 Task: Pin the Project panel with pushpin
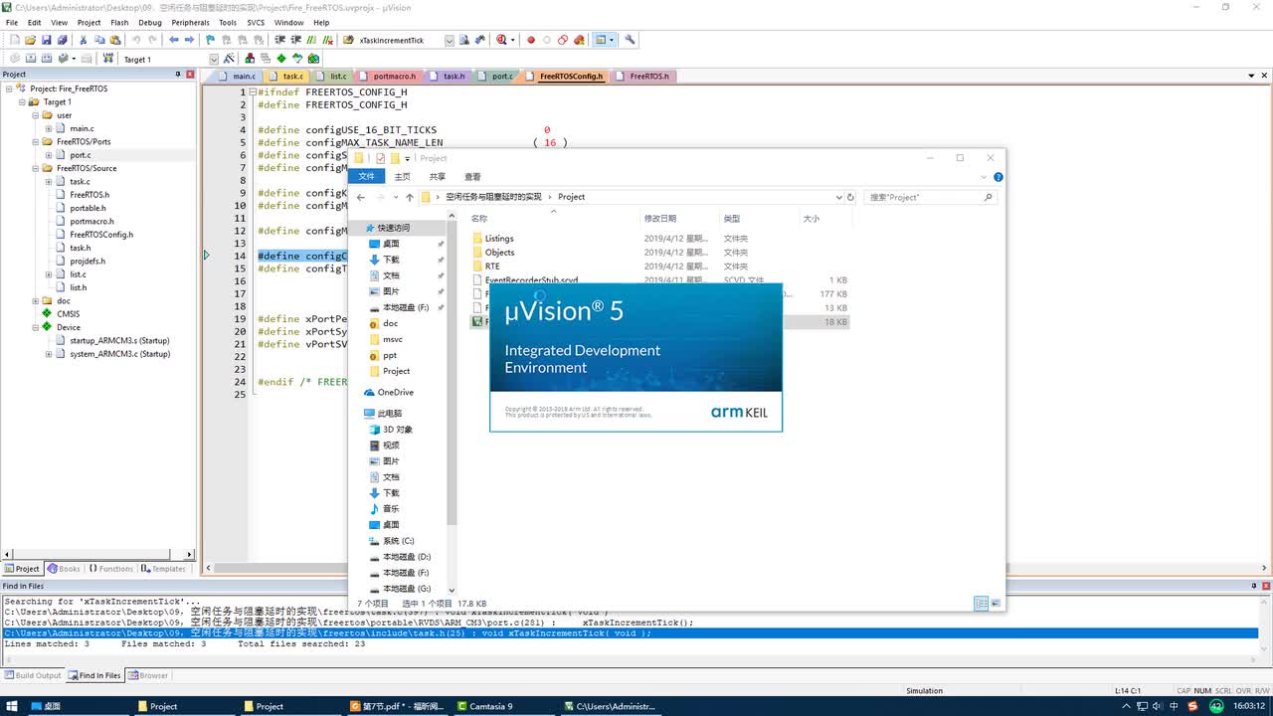[179, 74]
